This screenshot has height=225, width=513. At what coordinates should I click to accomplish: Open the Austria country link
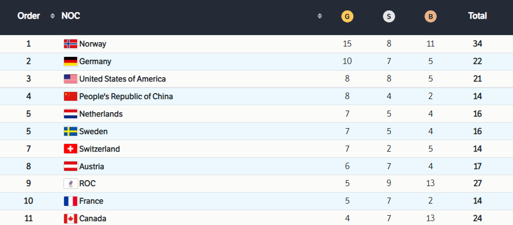click(x=91, y=166)
